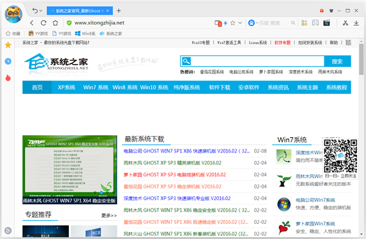The image size is (366, 239).
Task: Open the browser home page icon
Action: pyautogui.click(x=56, y=23)
